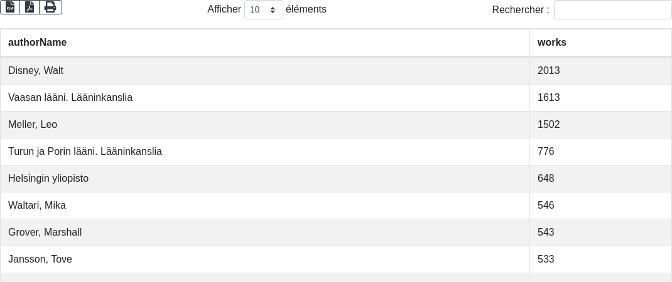Click the works value 2013
This screenshot has height=282, width=672.
pyautogui.click(x=548, y=71)
